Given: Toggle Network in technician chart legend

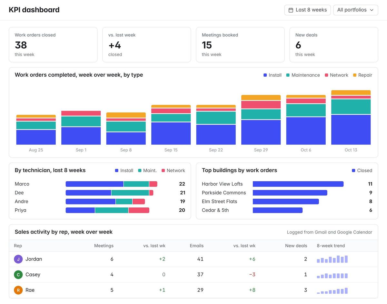Looking at the screenshot, I should coord(173,171).
